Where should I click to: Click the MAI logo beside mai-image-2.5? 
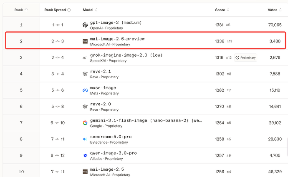point(85,172)
